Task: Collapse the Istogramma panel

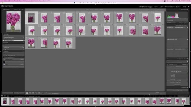Action: tap(188, 10)
